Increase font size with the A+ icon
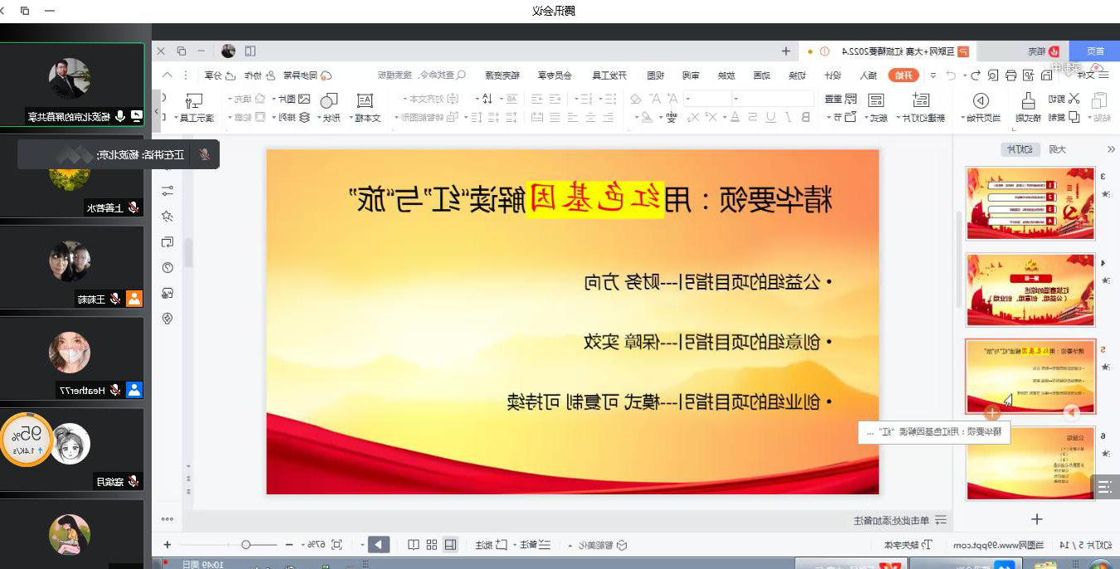The image size is (1120, 569). pos(671,99)
